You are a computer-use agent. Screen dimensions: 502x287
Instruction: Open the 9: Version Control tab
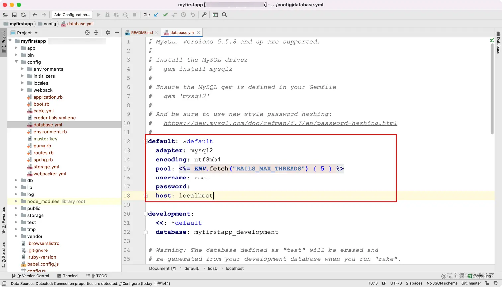pyautogui.click(x=31, y=276)
